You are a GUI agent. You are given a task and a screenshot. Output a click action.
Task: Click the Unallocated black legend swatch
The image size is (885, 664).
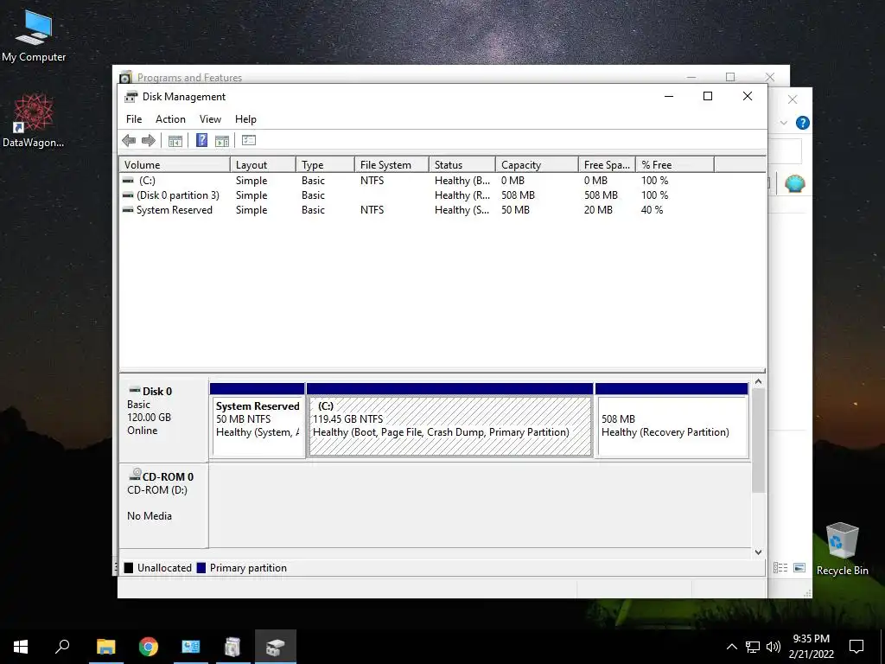[129, 568]
